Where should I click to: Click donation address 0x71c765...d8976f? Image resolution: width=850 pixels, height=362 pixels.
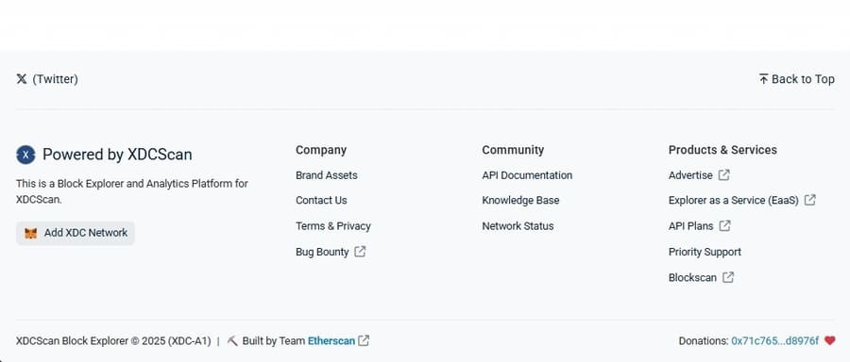point(775,341)
